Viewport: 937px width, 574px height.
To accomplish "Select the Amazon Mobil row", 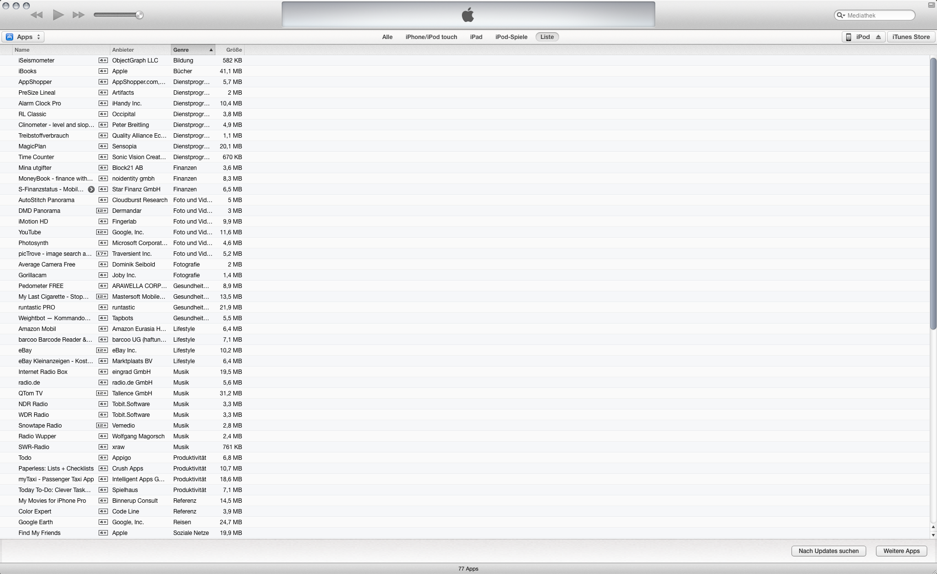I will pyautogui.click(x=464, y=329).
